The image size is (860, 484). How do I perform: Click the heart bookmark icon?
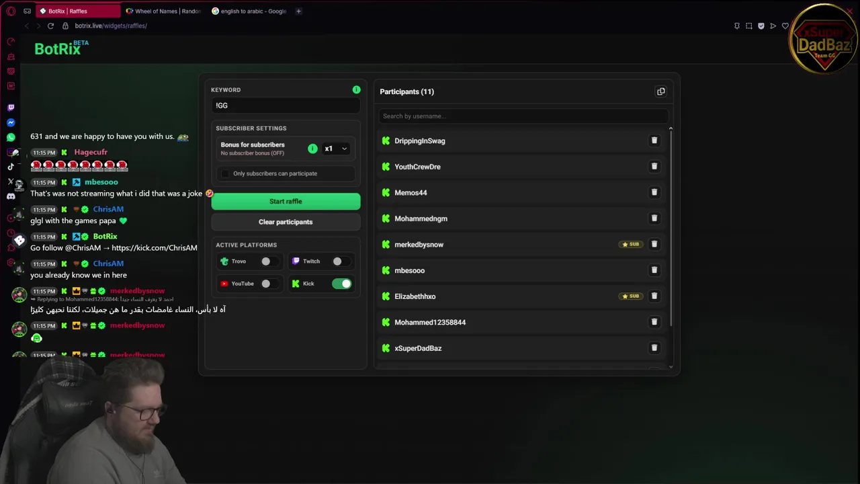(x=785, y=26)
